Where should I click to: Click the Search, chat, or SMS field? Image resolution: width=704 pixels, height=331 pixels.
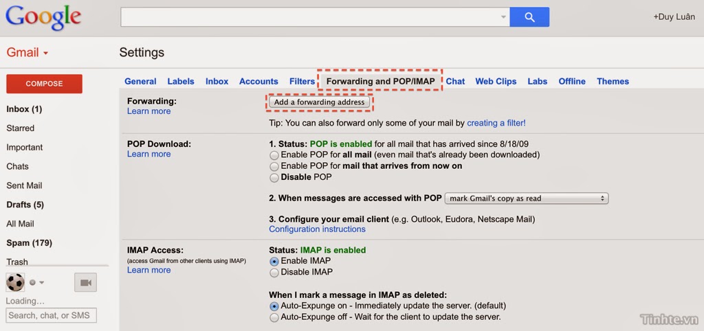pyautogui.click(x=51, y=315)
